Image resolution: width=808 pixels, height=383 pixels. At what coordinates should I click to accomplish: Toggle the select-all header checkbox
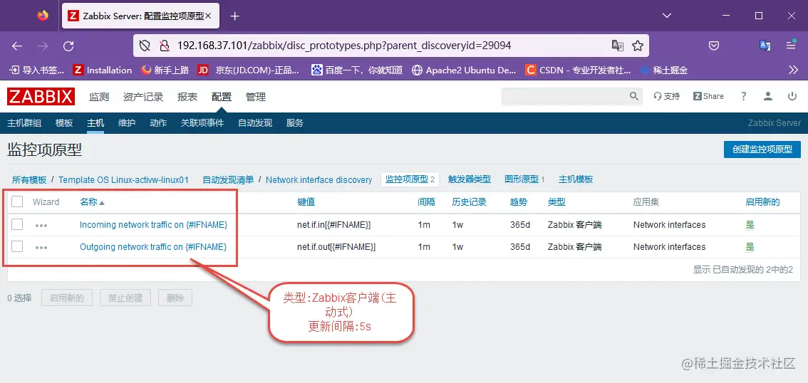(17, 201)
